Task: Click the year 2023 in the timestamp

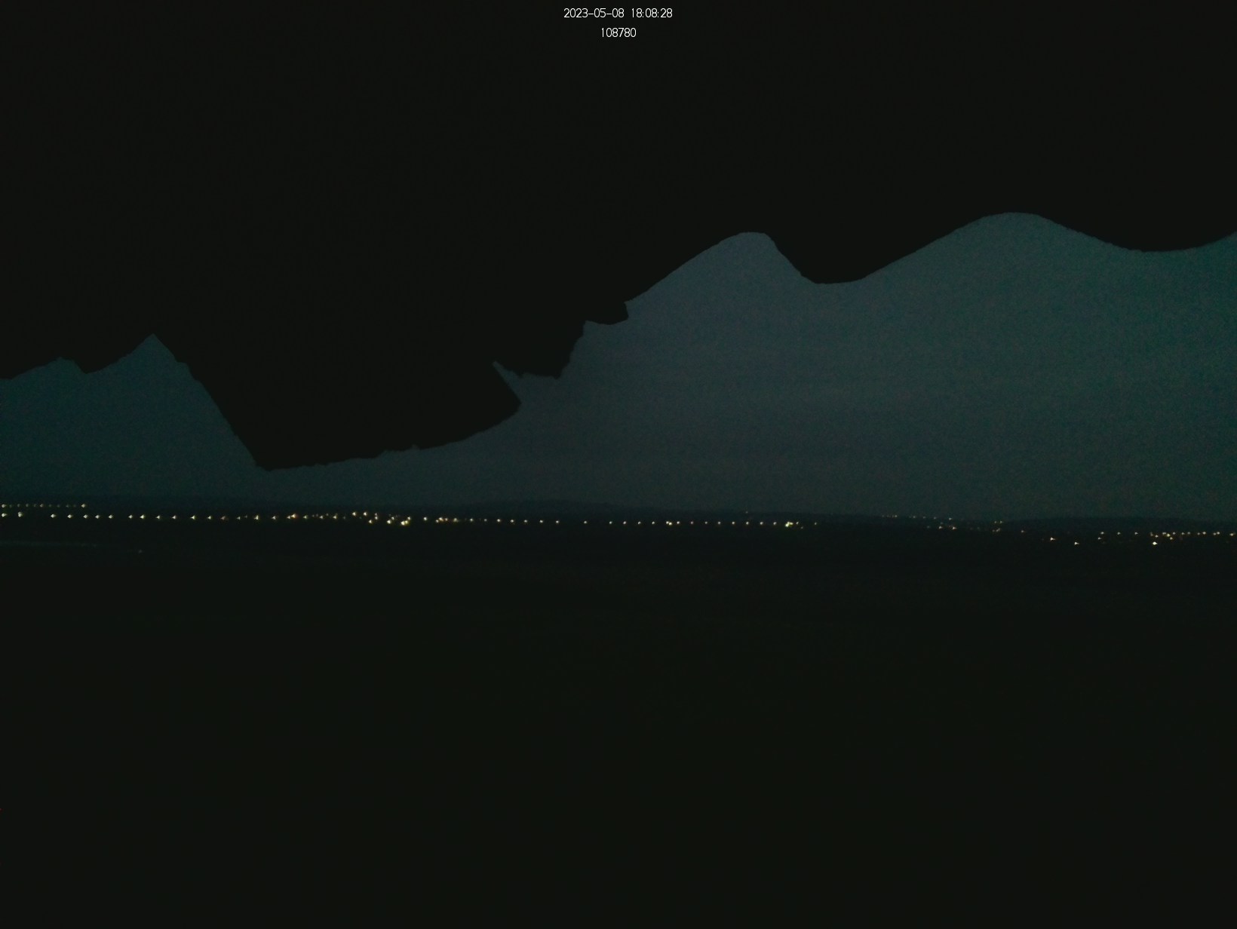Action: pos(576,14)
